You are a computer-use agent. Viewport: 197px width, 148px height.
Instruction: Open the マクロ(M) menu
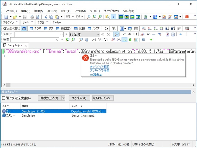pos(80,11)
